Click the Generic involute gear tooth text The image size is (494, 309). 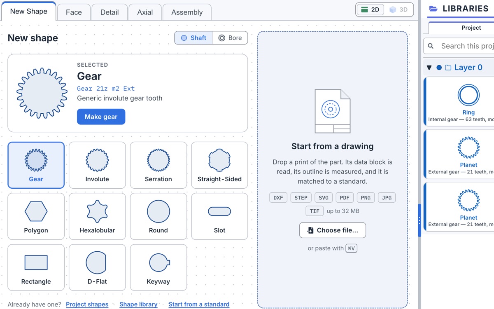pyautogui.click(x=120, y=98)
